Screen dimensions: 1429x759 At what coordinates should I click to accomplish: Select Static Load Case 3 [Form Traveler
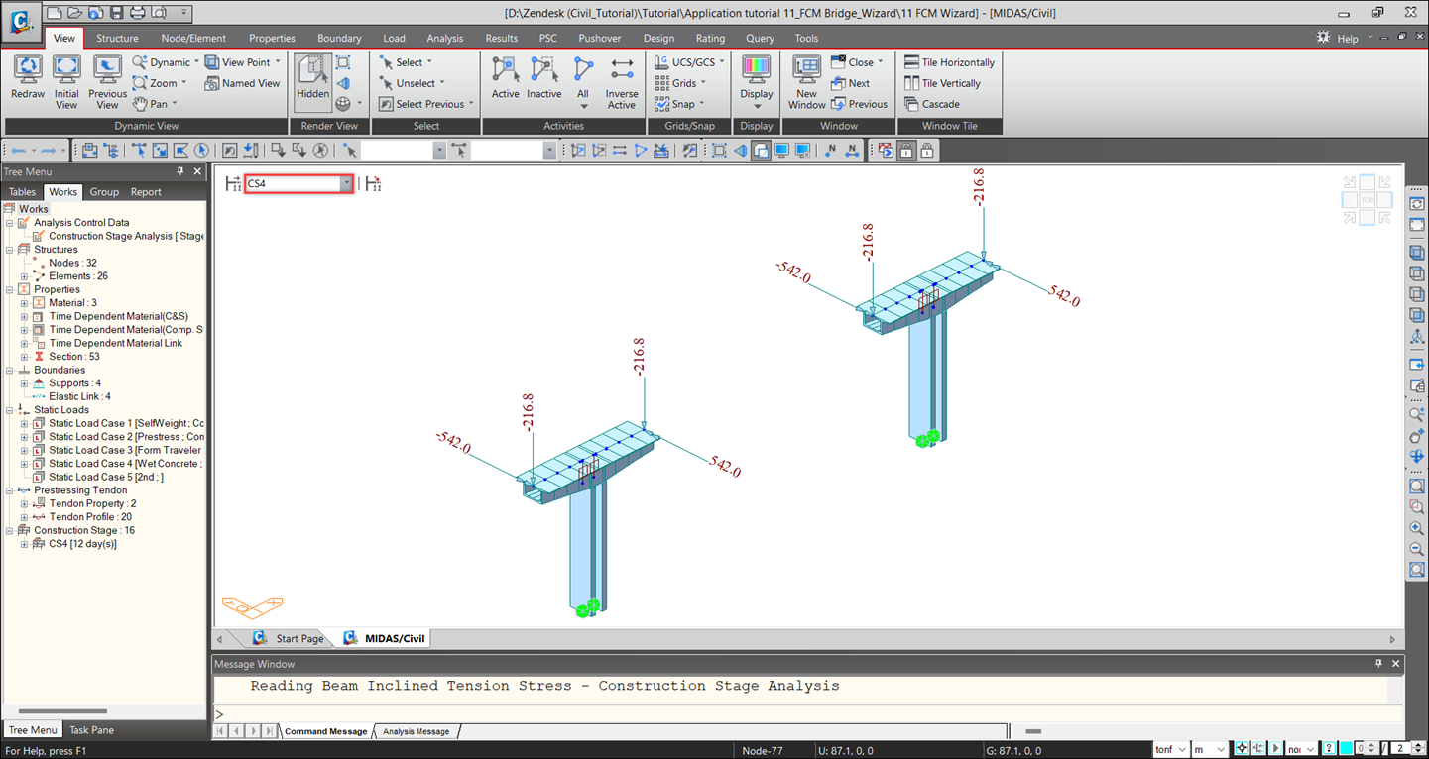click(125, 450)
